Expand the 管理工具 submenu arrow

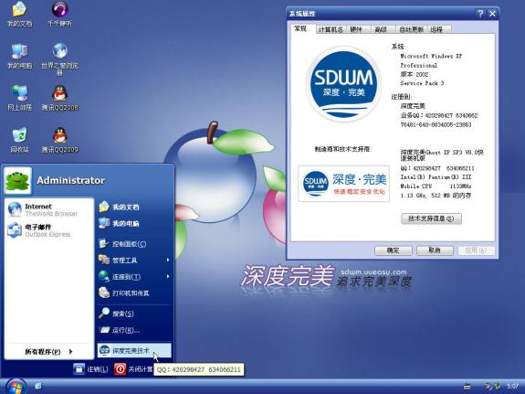[x=168, y=260]
